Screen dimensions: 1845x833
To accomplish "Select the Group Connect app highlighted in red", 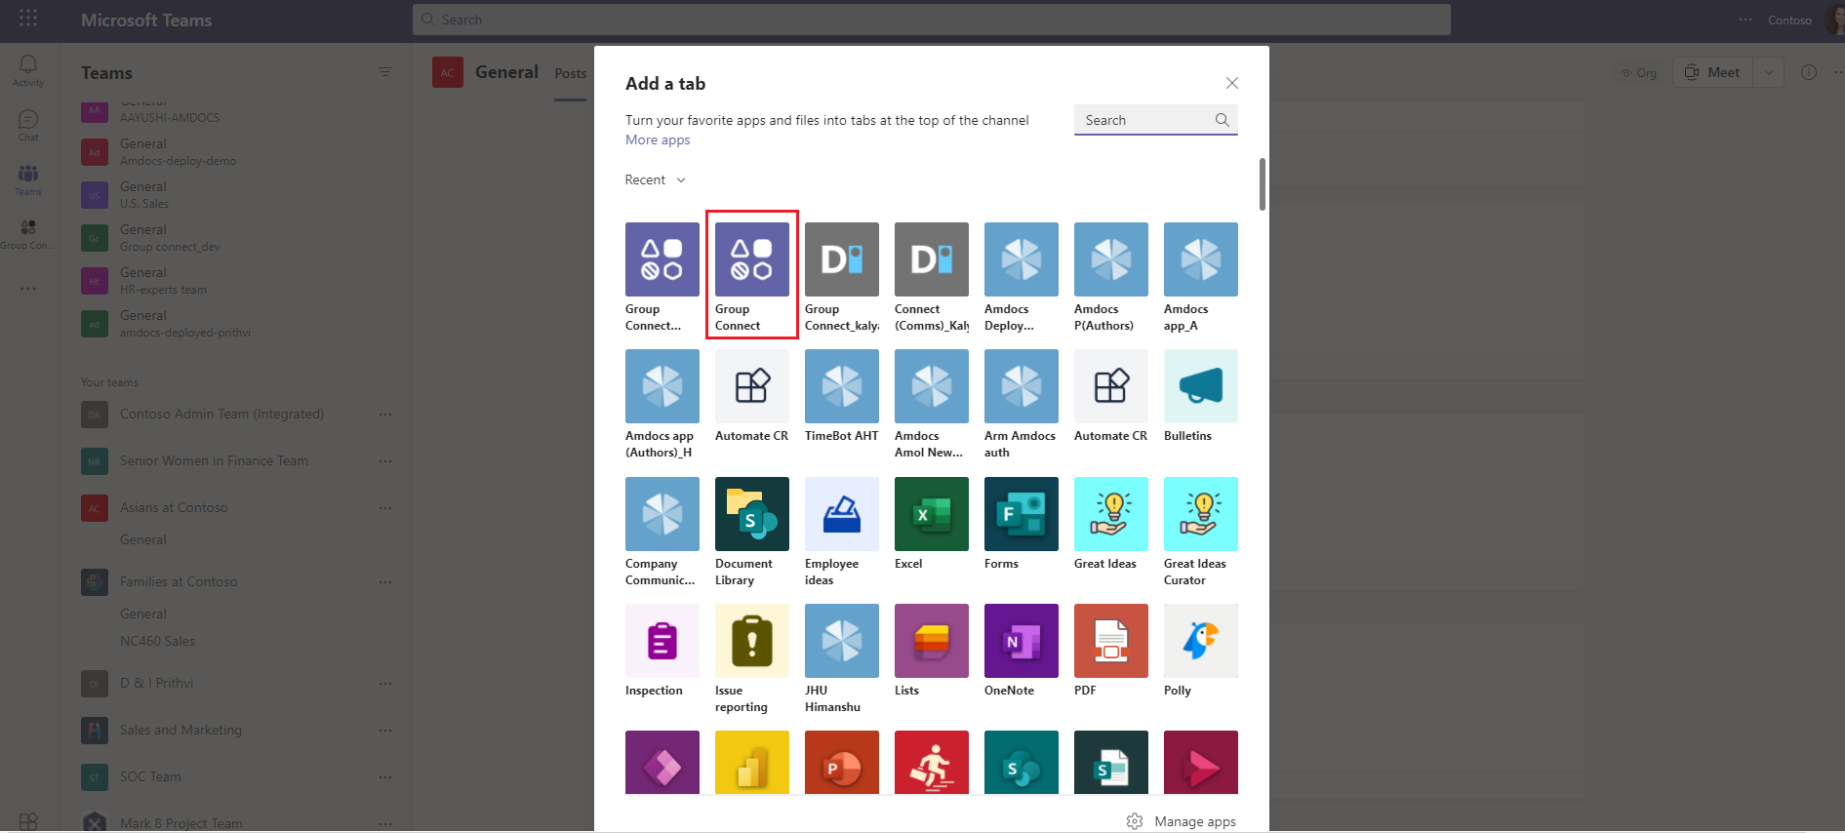I will (752, 277).
